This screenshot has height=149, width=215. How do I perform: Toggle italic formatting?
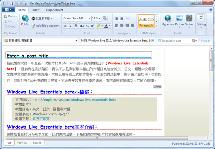click(71, 26)
